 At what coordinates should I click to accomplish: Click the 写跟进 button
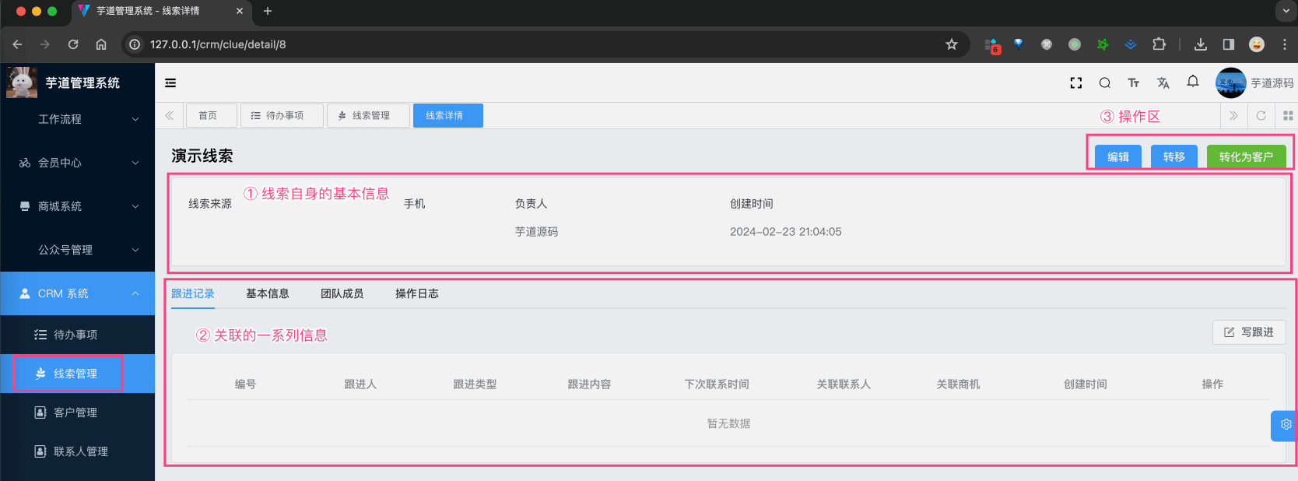pyautogui.click(x=1248, y=332)
